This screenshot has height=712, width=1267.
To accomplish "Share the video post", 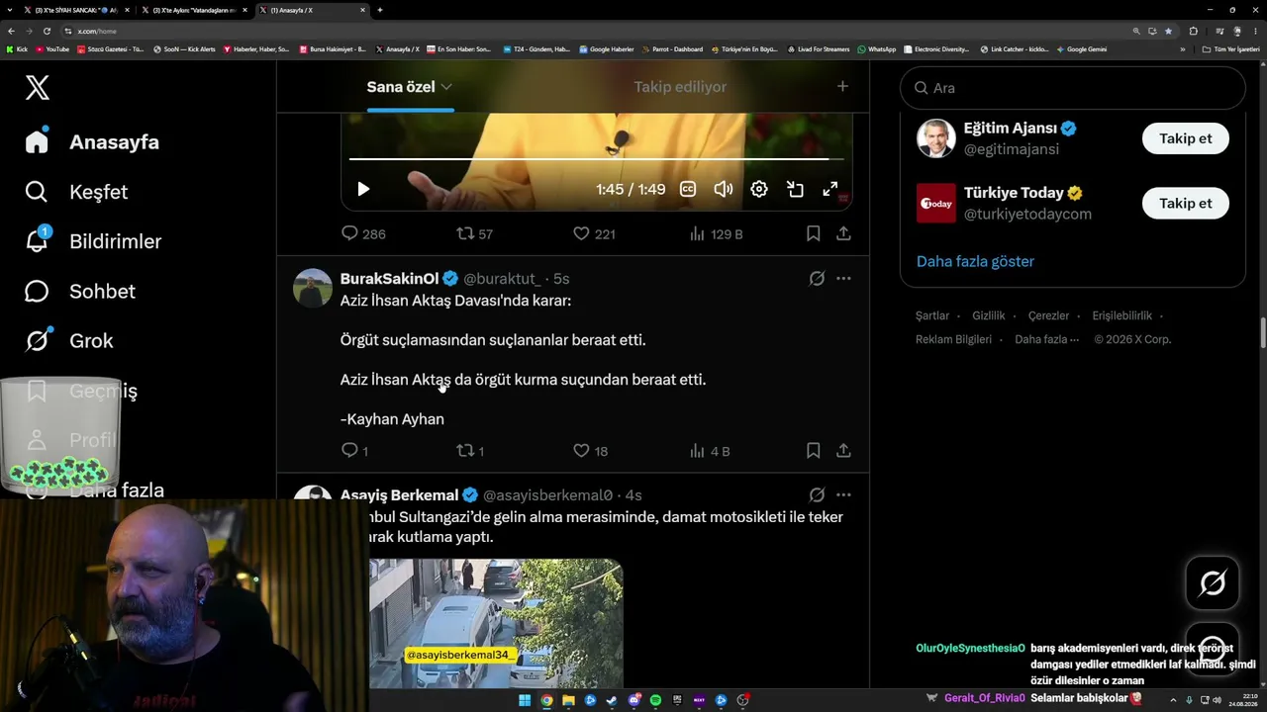I will point(843,233).
